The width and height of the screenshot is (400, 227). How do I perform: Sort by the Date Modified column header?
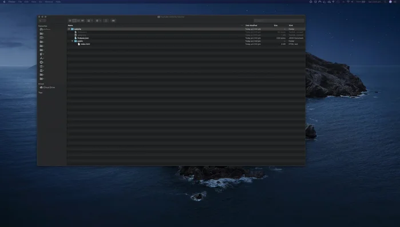(x=251, y=26)
